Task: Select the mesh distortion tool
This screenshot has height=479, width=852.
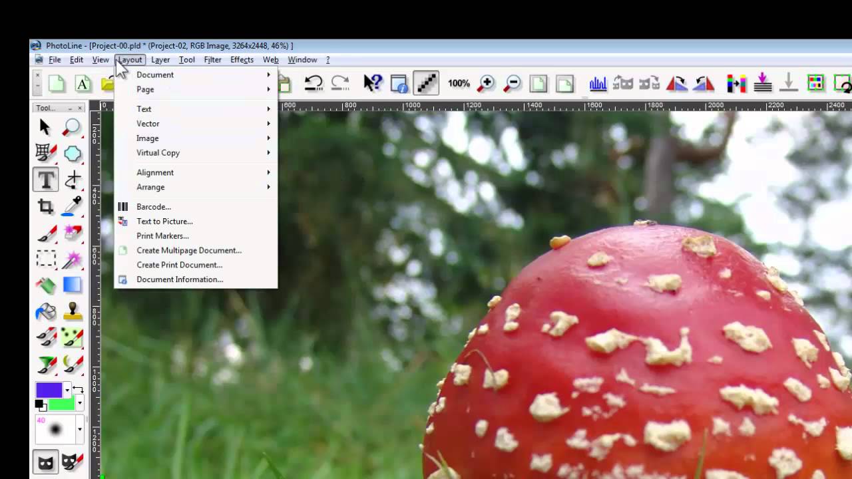Action: click(45, 153)
